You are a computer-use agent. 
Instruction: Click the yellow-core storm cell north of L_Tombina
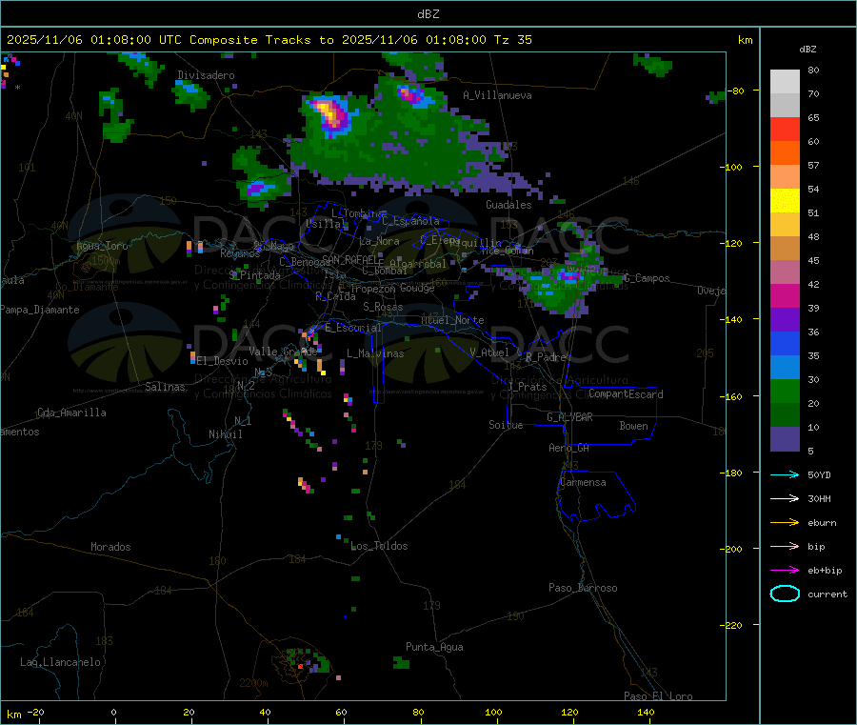(x=329, y=113)
